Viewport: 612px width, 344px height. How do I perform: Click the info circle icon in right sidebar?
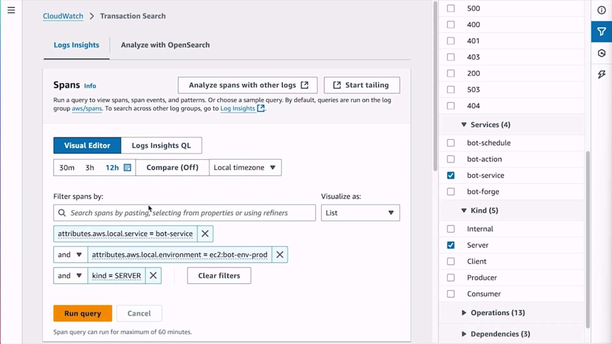(602, 10)
